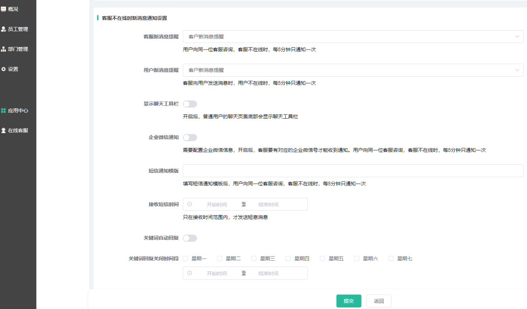Open the 客服新消息提醒 dropdown
Screen dimensions: 527x309
353,36
